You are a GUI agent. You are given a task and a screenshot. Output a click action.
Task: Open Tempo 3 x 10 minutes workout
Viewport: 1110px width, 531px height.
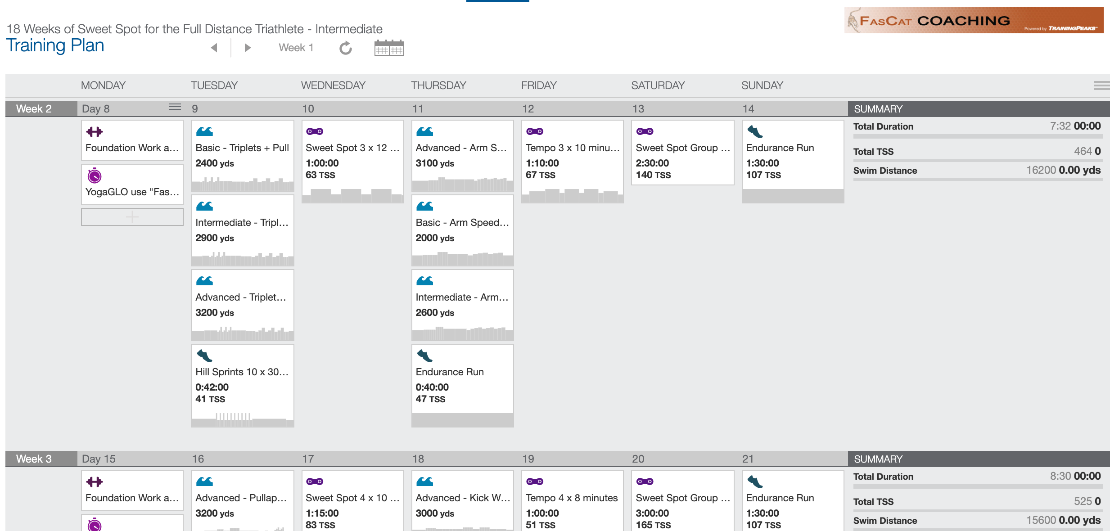point(573,162)
